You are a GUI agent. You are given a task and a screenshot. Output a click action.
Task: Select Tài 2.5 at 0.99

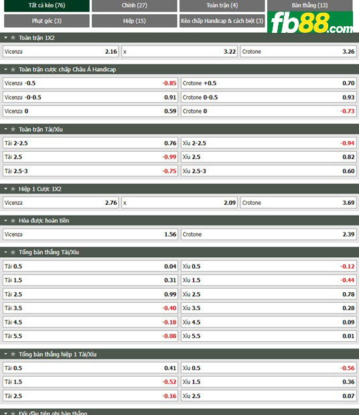point(90,294)
